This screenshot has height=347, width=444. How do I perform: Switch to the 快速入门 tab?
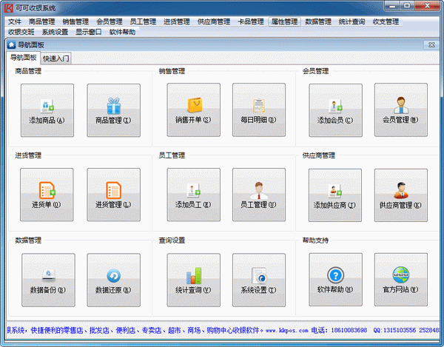point(56,58)
